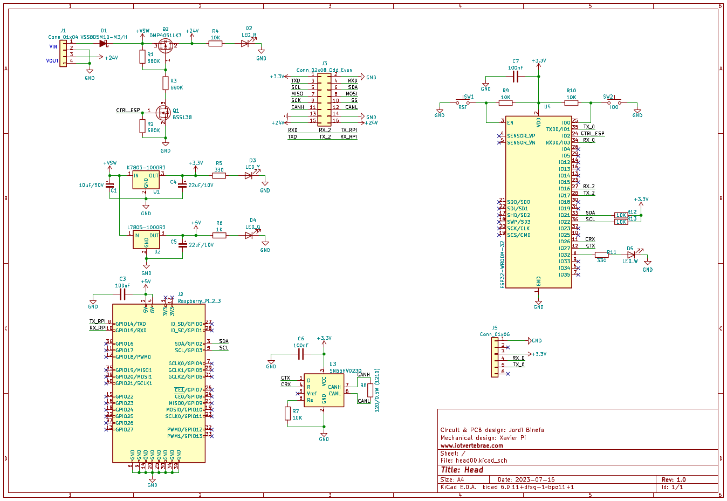Click the 'MOSI0/GPIO10' pin label
727x501 pixels.
pos(184,410)
